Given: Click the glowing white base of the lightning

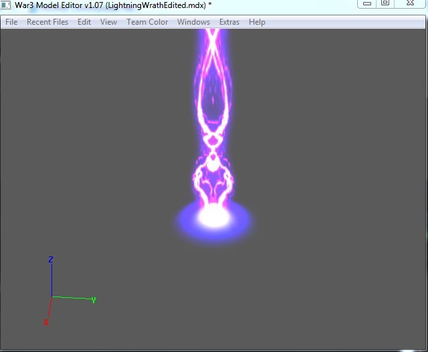Looking at the screenshot, I should click(214, 217).
